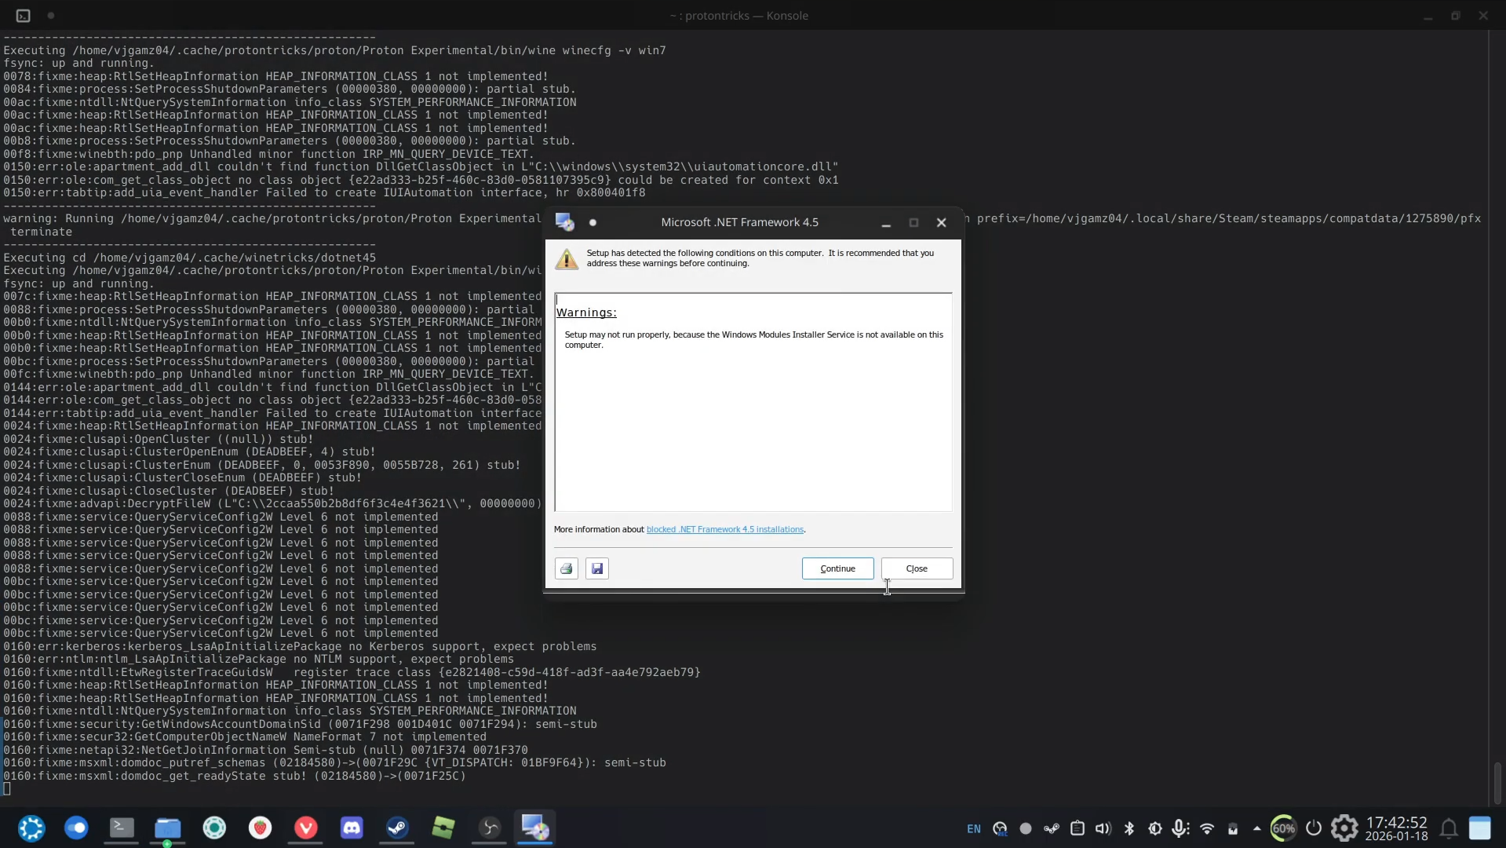Click the .NET setup dialog title bar icon
Screen dimensions: 1506x848
click(x=564, y=222)
